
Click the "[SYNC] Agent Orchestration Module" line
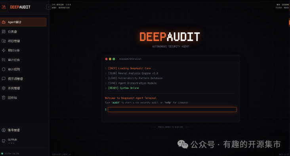click(x=132, y=83)
